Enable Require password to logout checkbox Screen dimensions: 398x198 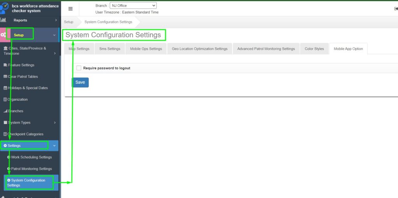(79, 68)
